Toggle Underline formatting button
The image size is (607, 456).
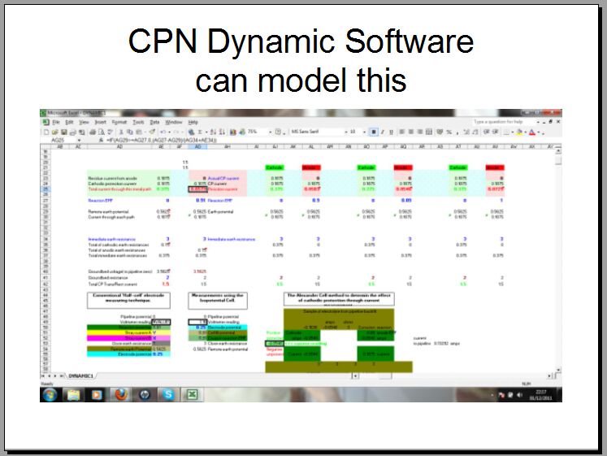coord(391,132)
